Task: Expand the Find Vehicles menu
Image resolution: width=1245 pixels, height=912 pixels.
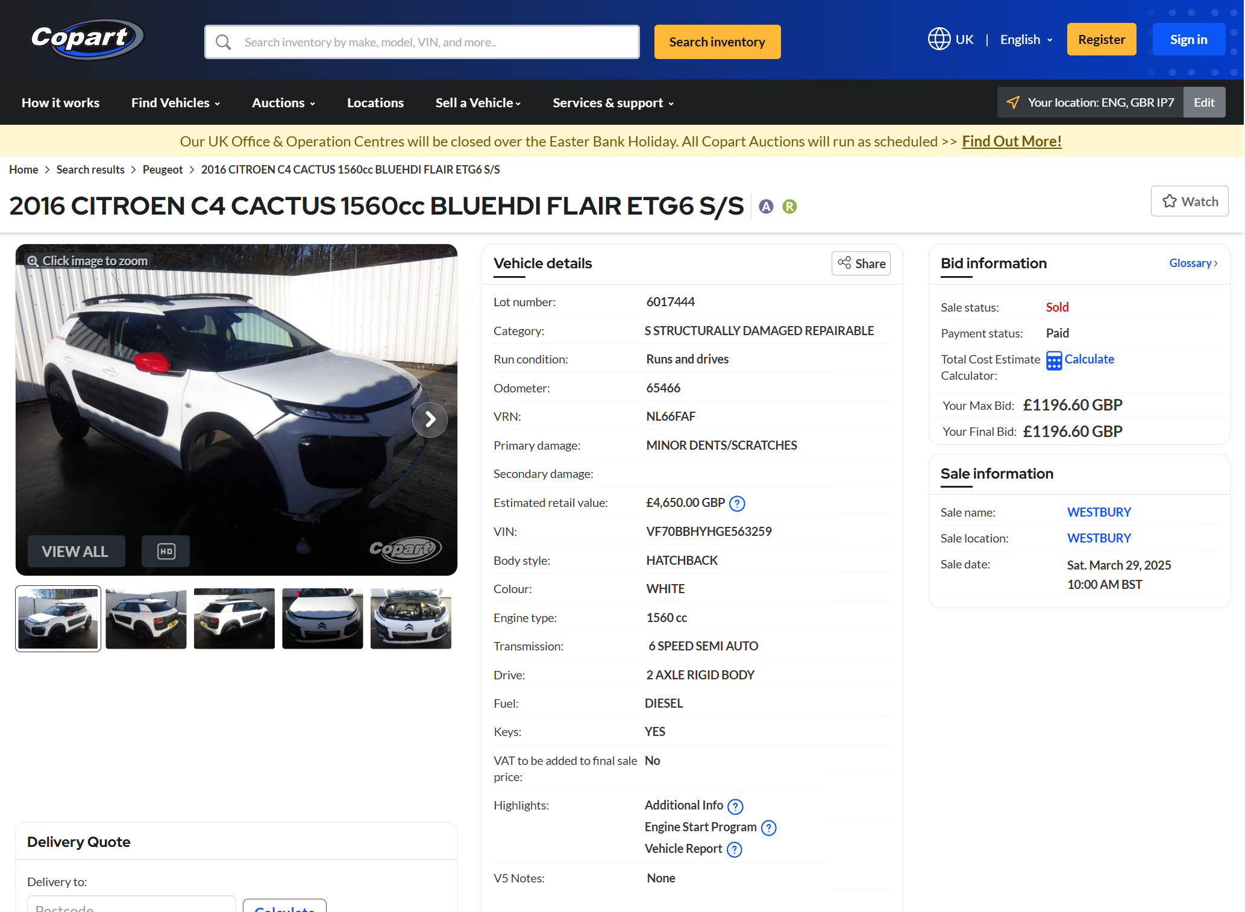Action: (175, 103)
